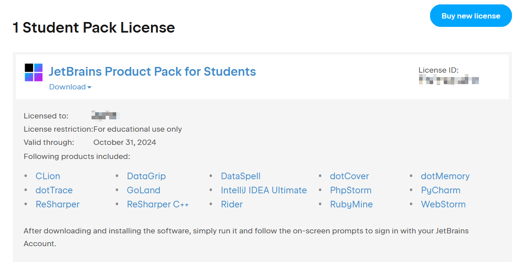
Task: Click the JetBrains colorful logo icon
Action: [x=33, y=72]
